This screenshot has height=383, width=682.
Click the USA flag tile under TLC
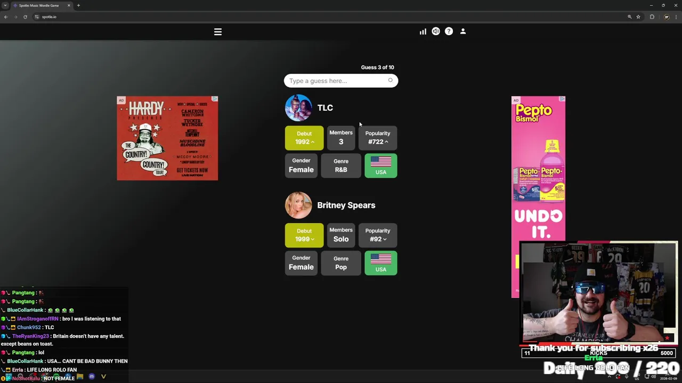[381, 165]
